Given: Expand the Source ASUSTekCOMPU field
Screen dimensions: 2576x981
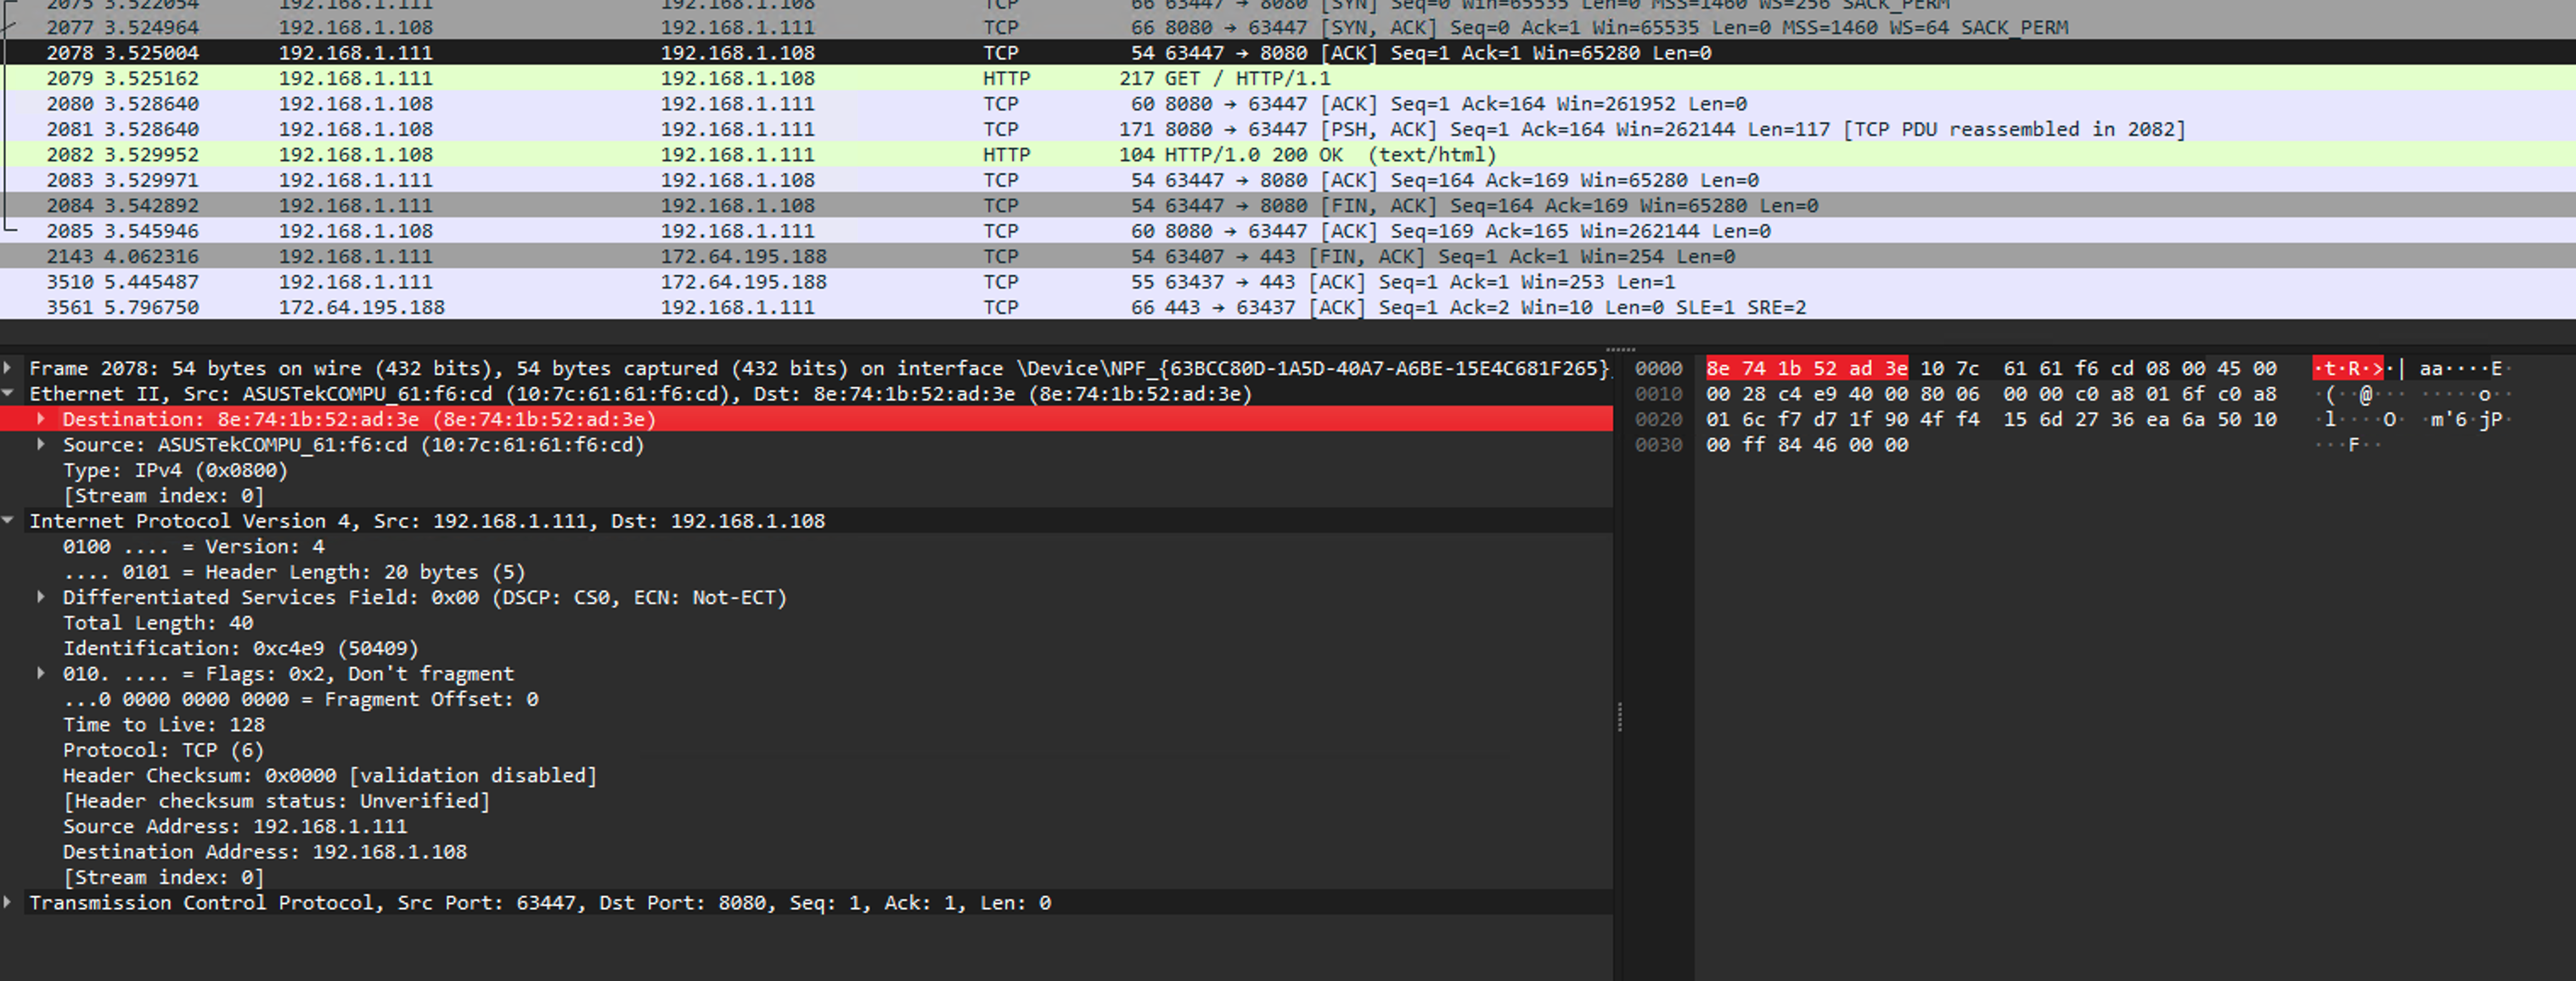Looking at the screenshot, I should coord(41,445).
